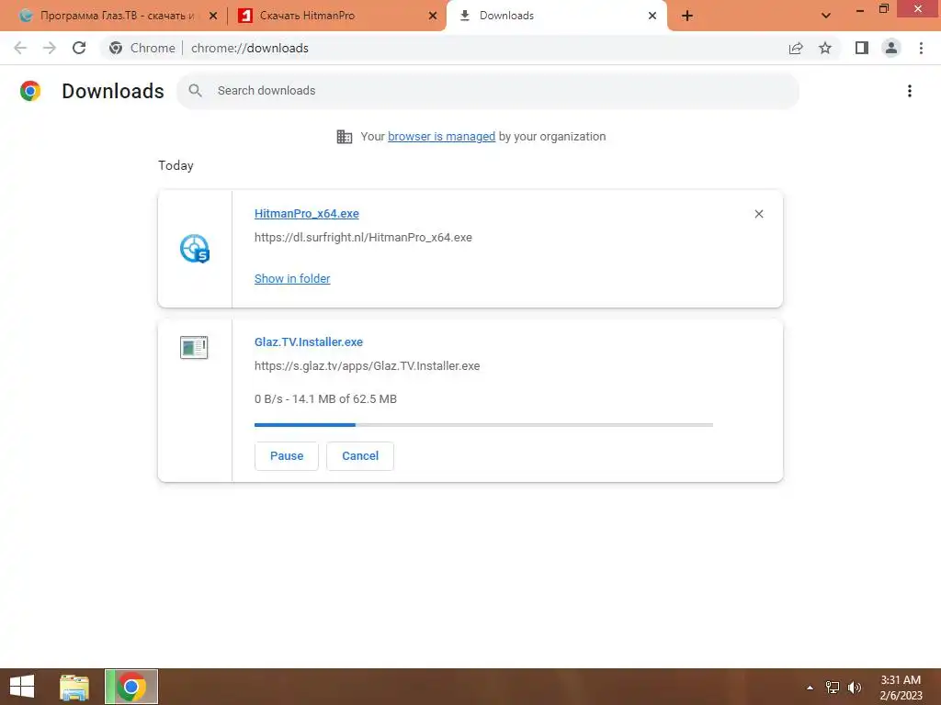The image size is (941, 705).
Task: Click the Chrome site info icon in address bar
Action: point(116,48)
